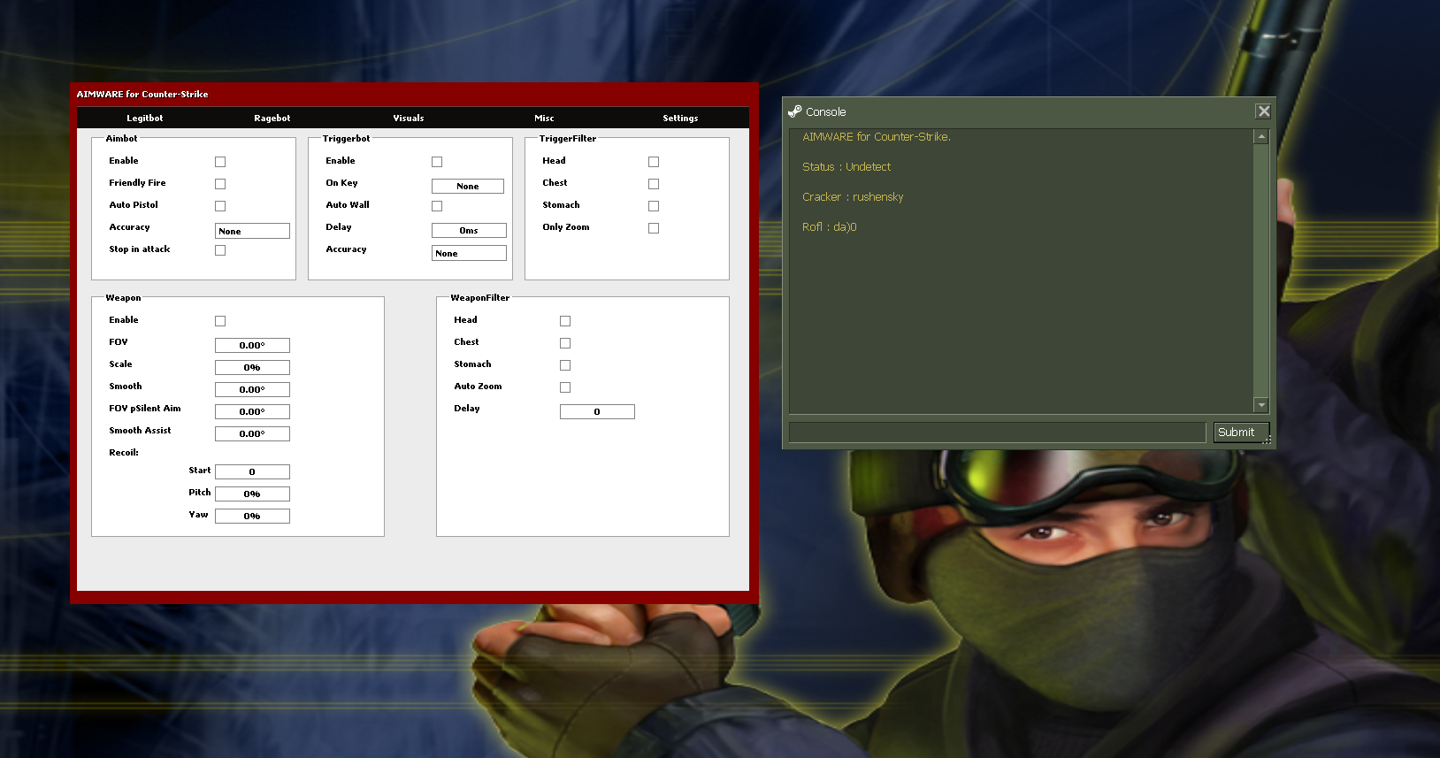Image resolution: width=1440 pixels, height=758 pixels.
Task: Click the Weapon Smooth value field
Action: point(252,389)
